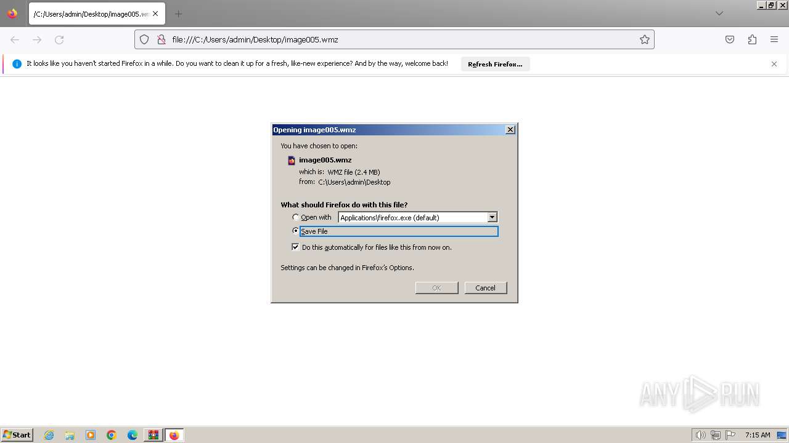Click the Action Center flag icon
Image resolution: width=789 pixels, height=443 pixels.
coord(730,435)
